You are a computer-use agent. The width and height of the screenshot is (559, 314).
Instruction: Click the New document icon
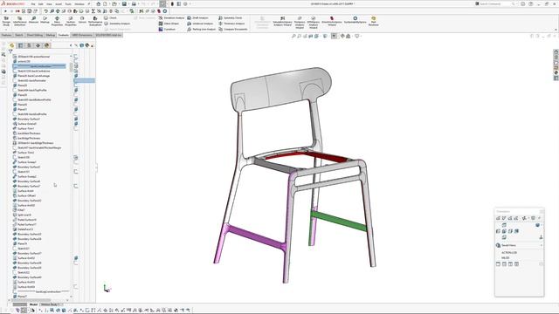click(x=105, y=3)
